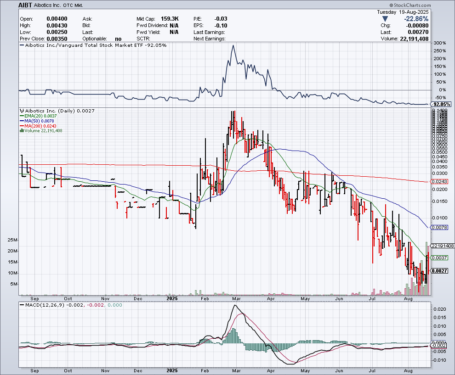Viewport: 455px width, 375px height.
Task: Click the 0.0200 price axis label
Action: point(440,189)
